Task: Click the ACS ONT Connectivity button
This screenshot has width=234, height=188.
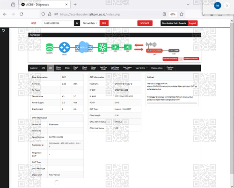Action: pos(170,59)
